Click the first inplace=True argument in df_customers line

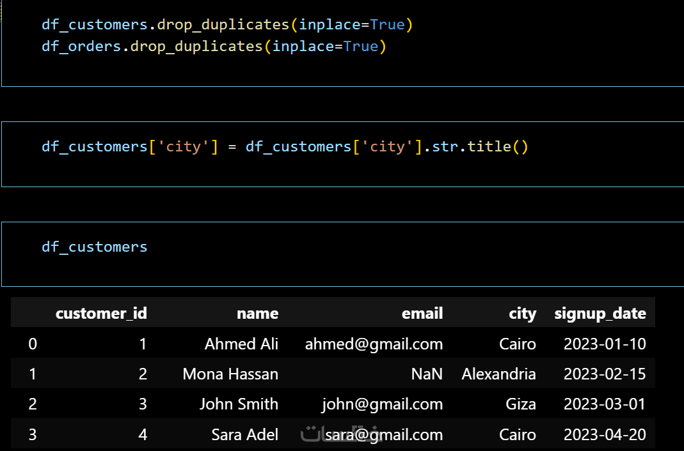(x=351, y=25)
